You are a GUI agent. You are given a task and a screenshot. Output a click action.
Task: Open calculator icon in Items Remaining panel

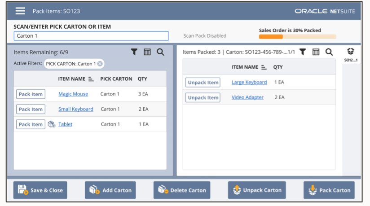147,52
